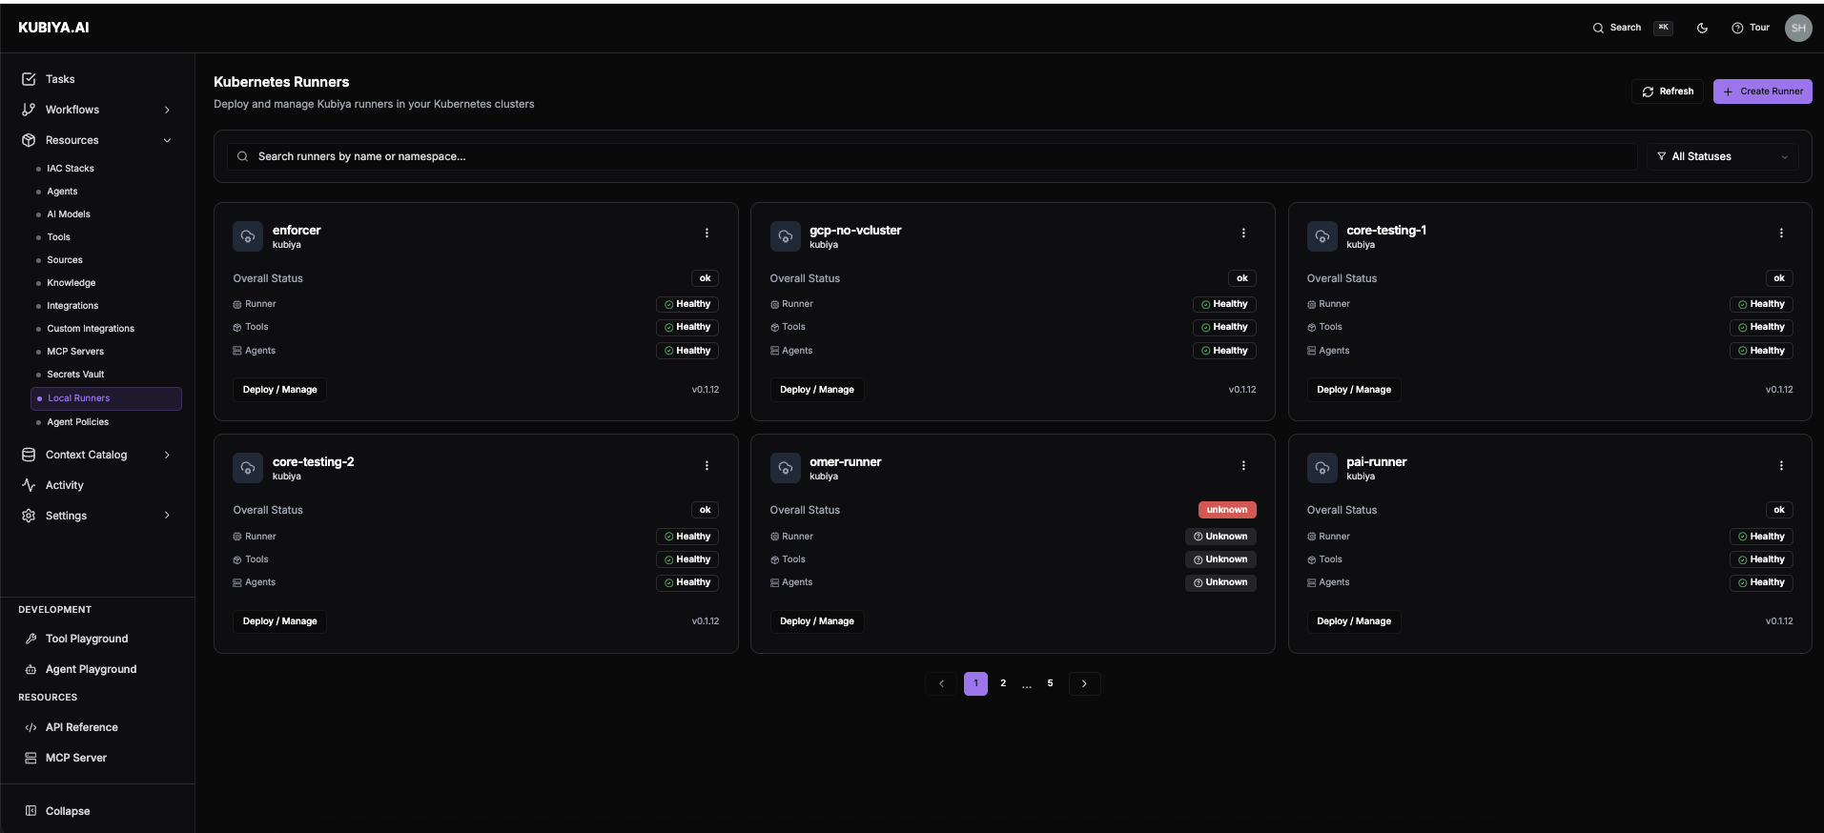This screenshot has height=833, width=1824.
Task: Click the MCP Server icon
Action: click(x=31, y=758)
